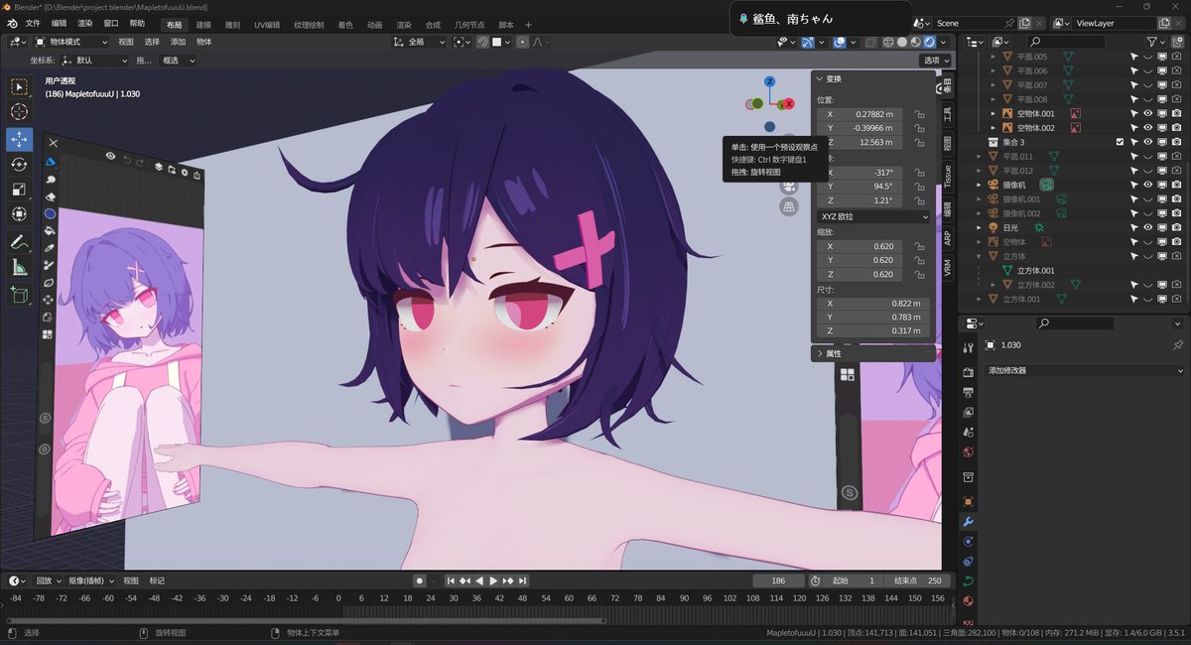Select solid viewport shading mode
This screenshot has height=645, width=1191.
click(x=901, y=42)
